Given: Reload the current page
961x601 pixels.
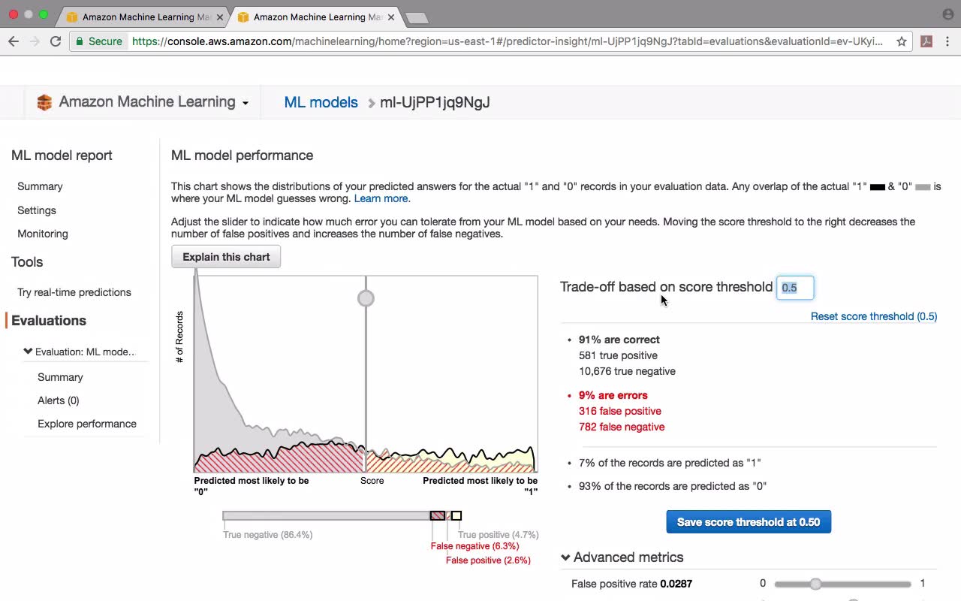Looking at the screenshot, I should 56,41.
